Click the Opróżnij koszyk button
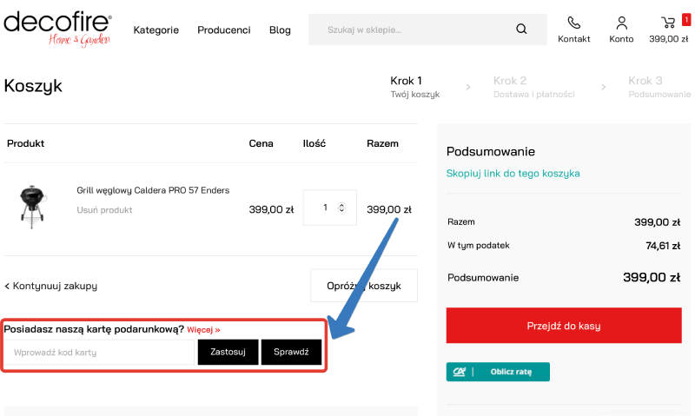The height and width of the screenshot is (416, 695). click(363, 286)
